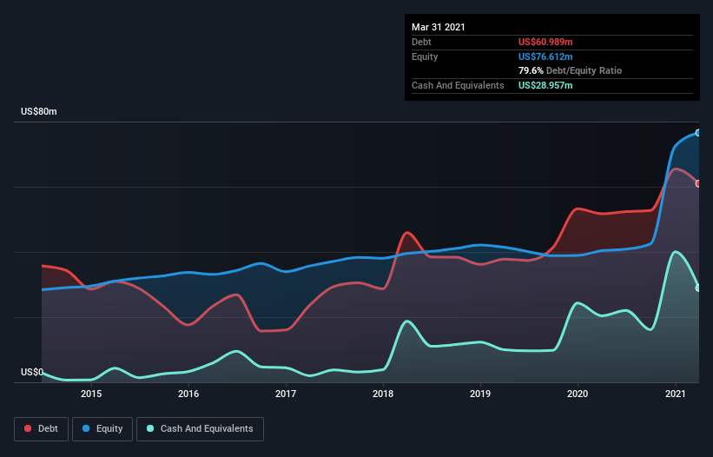Select the blue Equity endpoint marker on chart
Viewport: 713px width, 457px height.
(x=698, y=133)
